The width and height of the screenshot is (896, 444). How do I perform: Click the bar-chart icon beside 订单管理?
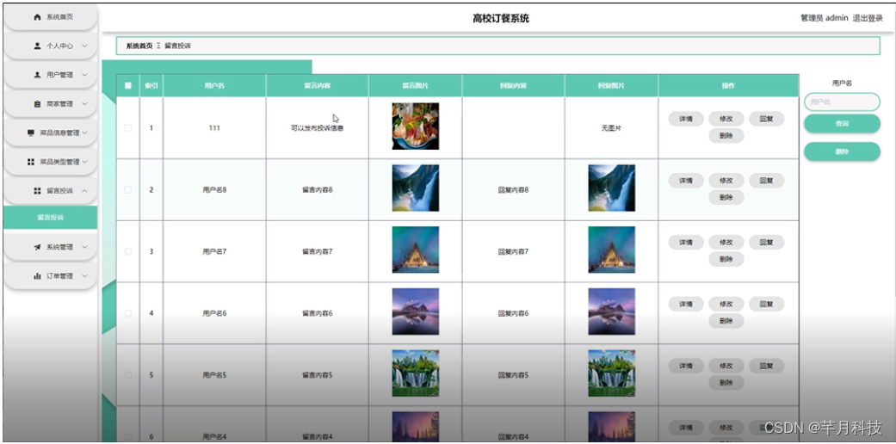coord(37,276)
